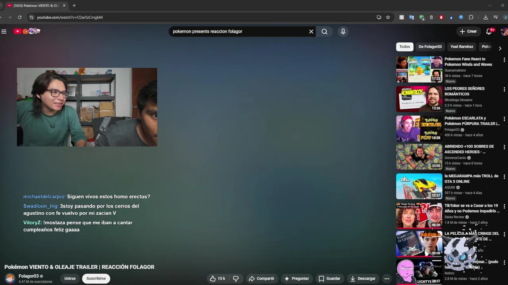Screen dimensions: 508x285
Task: Open TikToker se va a Casar video title
Action: [x=472, y=209]
